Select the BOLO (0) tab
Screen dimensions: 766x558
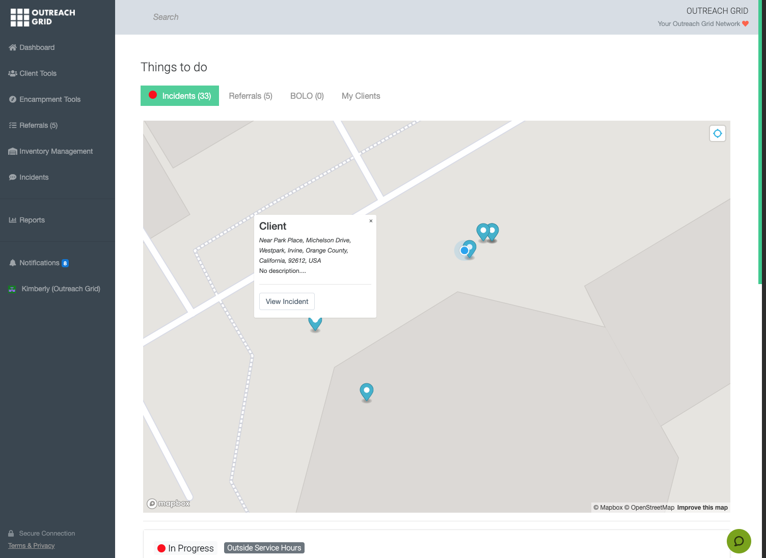[307, 96]
